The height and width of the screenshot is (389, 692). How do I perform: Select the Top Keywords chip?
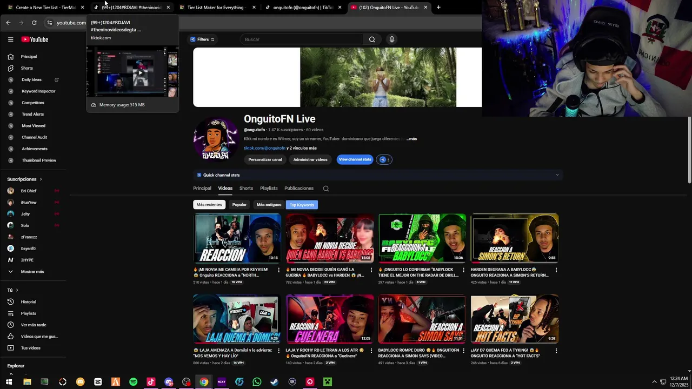(x=302, y=205)
